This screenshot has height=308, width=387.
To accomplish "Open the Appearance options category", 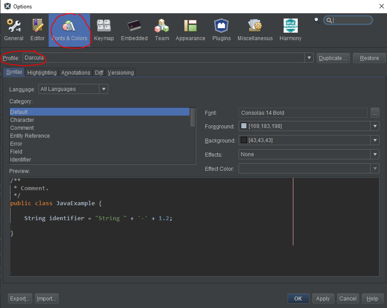I will point(190,30).
